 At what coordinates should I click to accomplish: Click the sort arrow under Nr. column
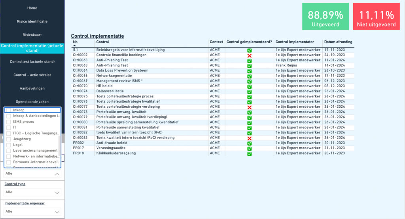pos(75,46)
